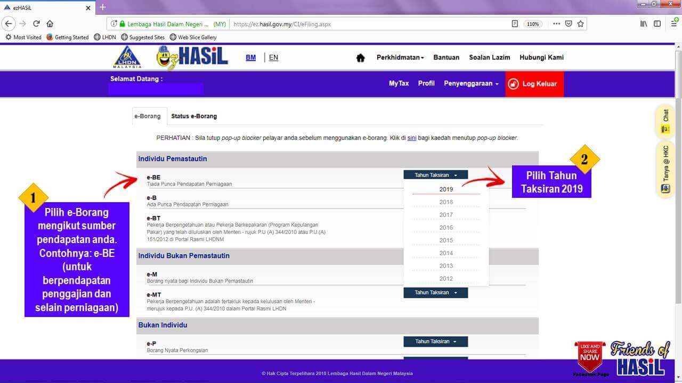The width and height of the screenshot is (682, 383).
Task: Open the Suggested Sites bookmark
Action: (143, 37)
